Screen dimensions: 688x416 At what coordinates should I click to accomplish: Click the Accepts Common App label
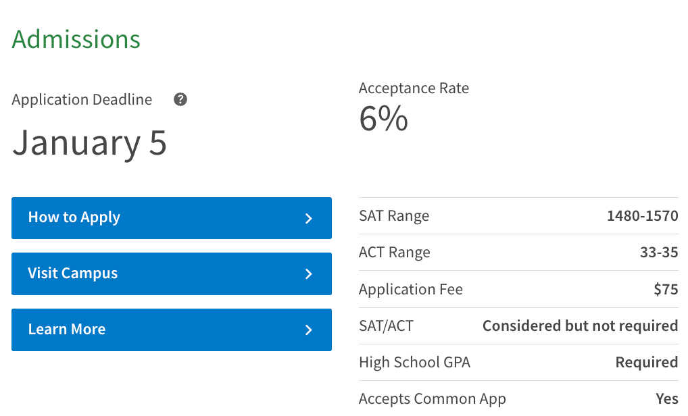point(432,399)
